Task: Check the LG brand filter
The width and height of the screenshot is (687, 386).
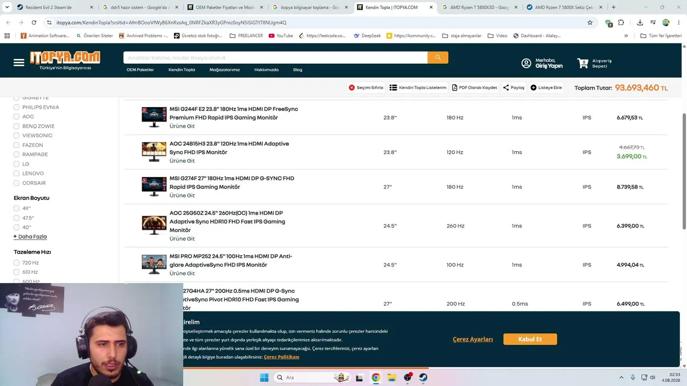Action: tap(17, 164)
